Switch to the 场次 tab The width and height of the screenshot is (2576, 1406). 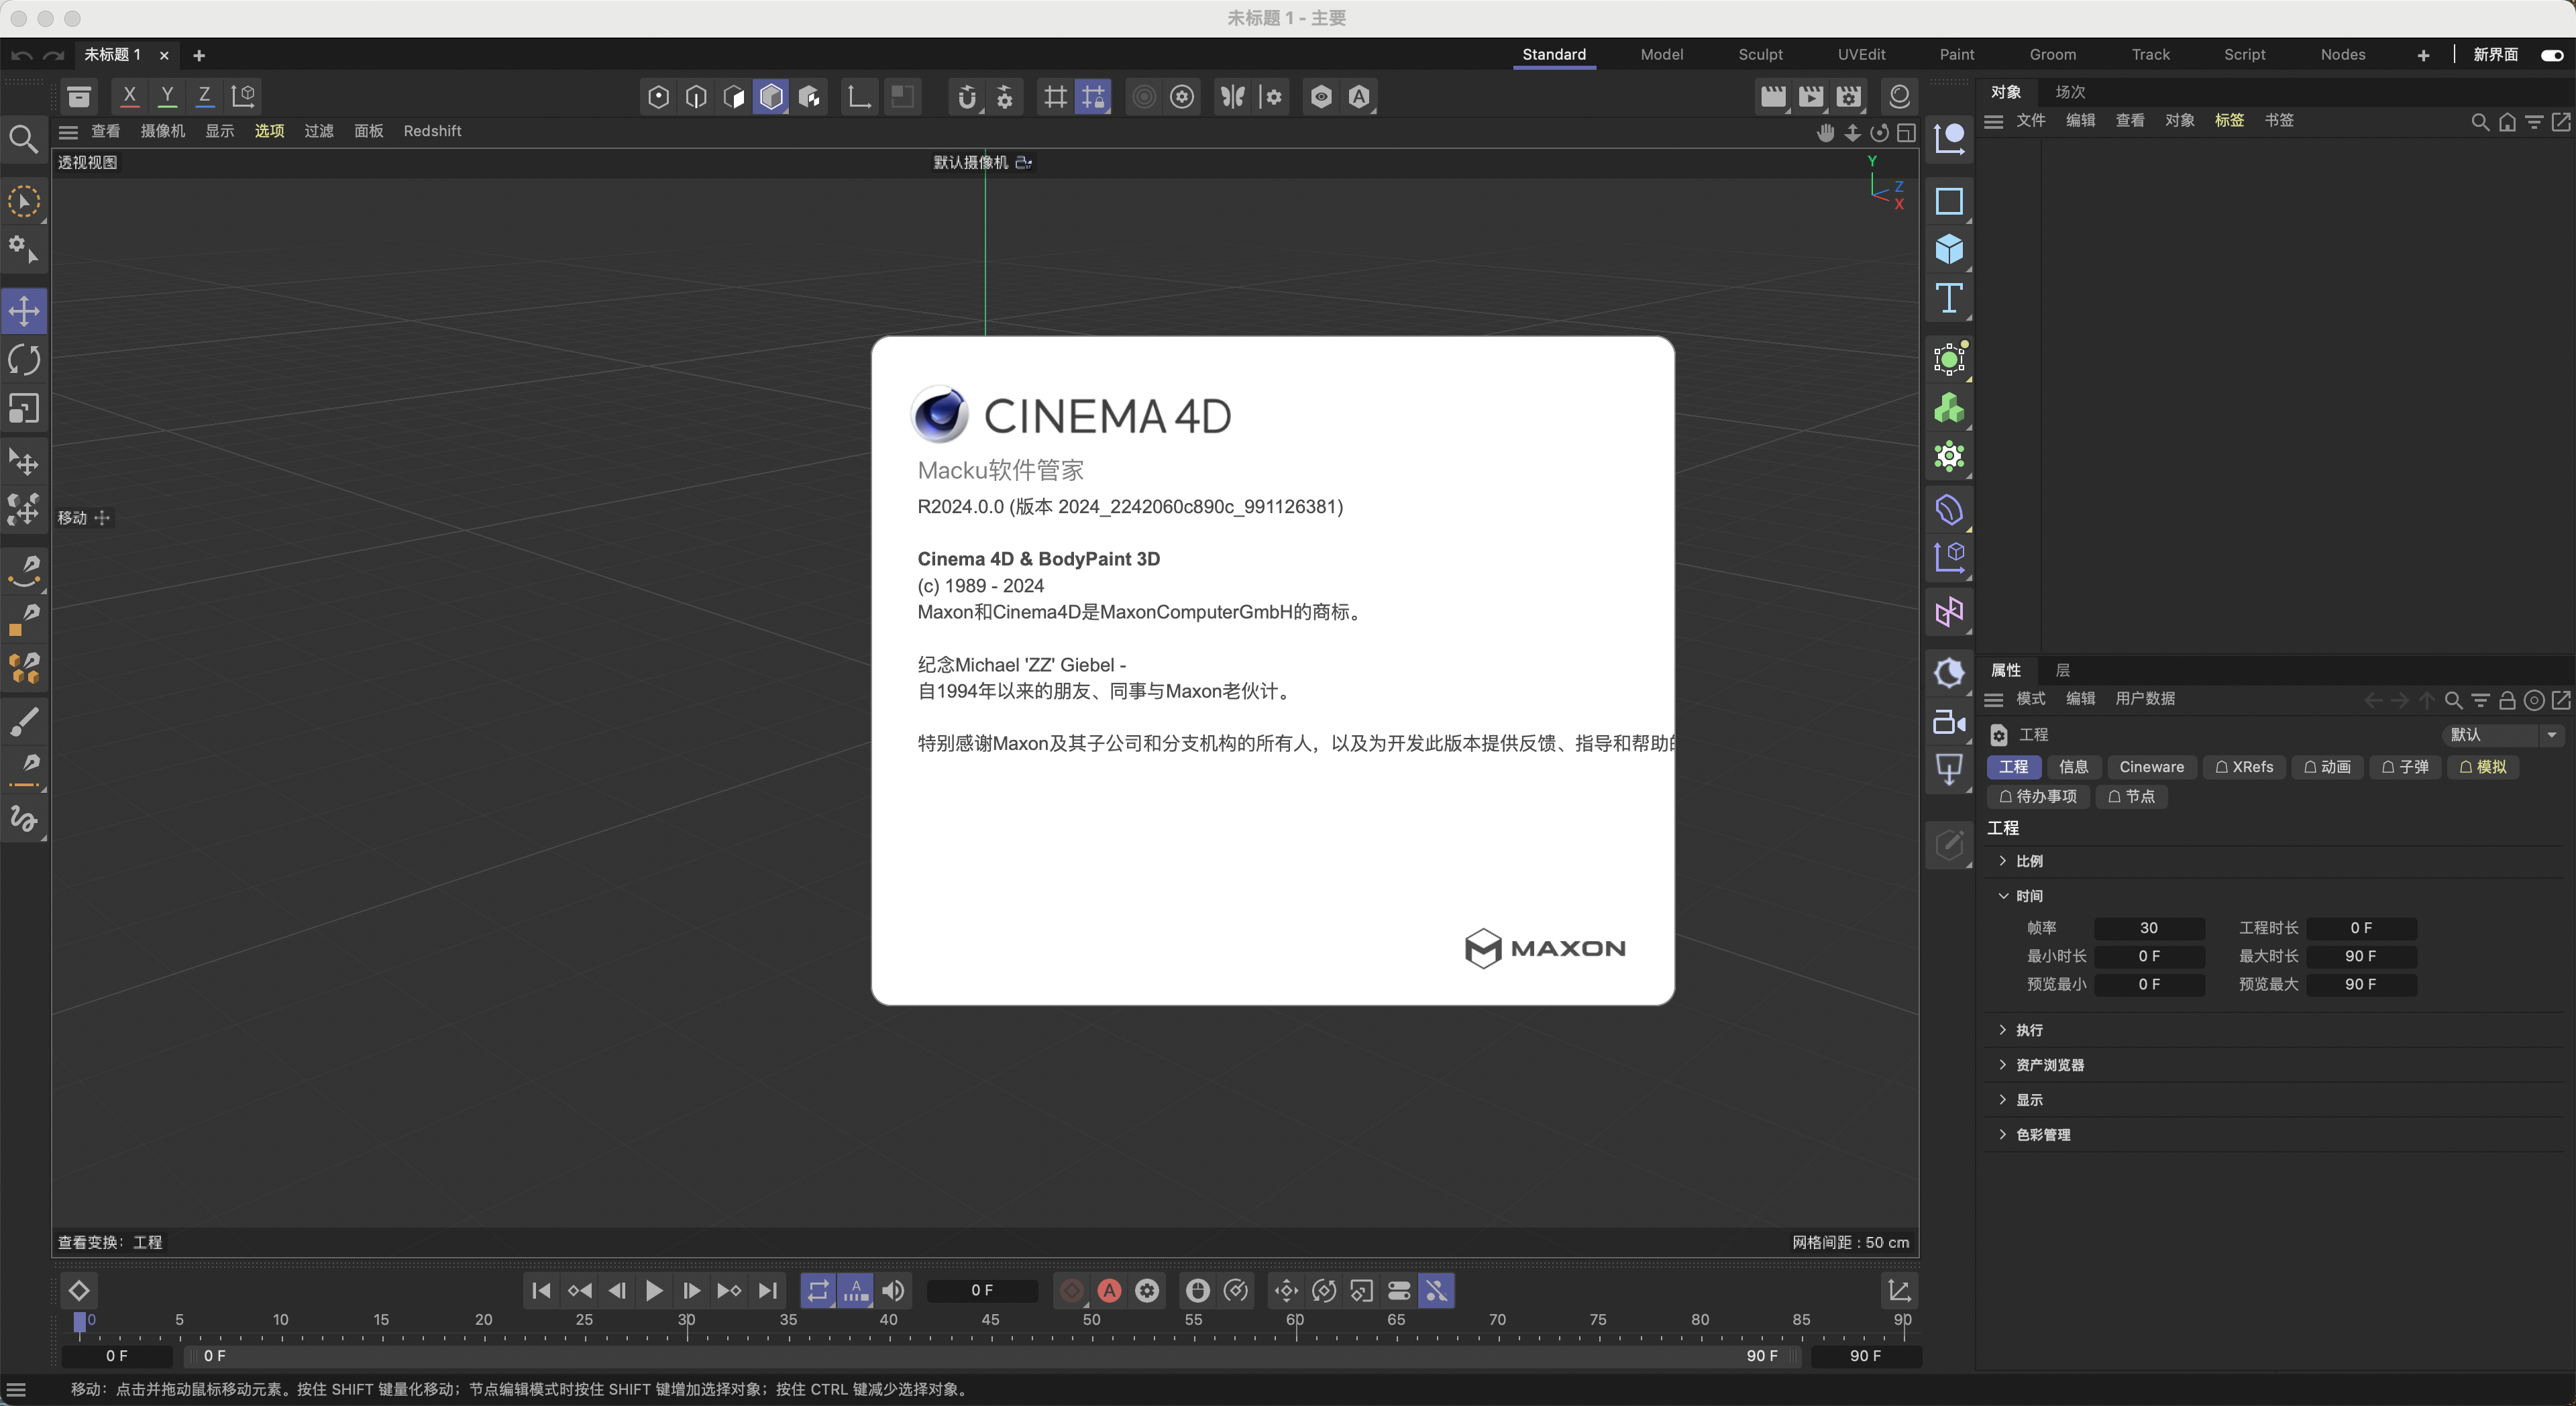(x=2070, y=92)
